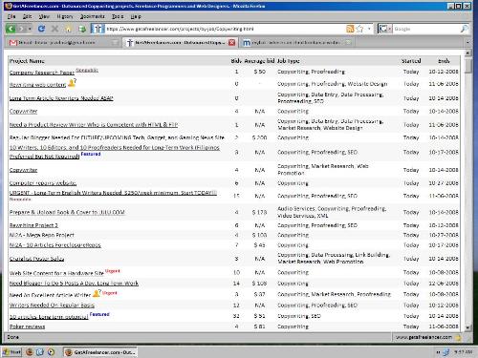Open the Tools menu

[118, 16]
